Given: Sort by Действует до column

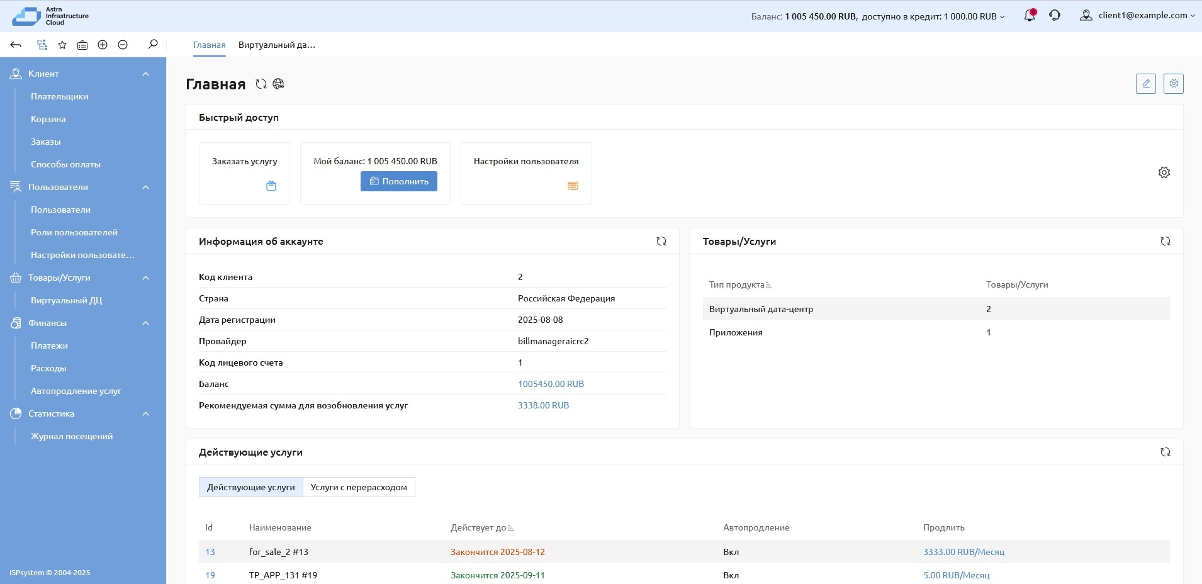Looking at the screenshot, I should (x=482, y=527).
